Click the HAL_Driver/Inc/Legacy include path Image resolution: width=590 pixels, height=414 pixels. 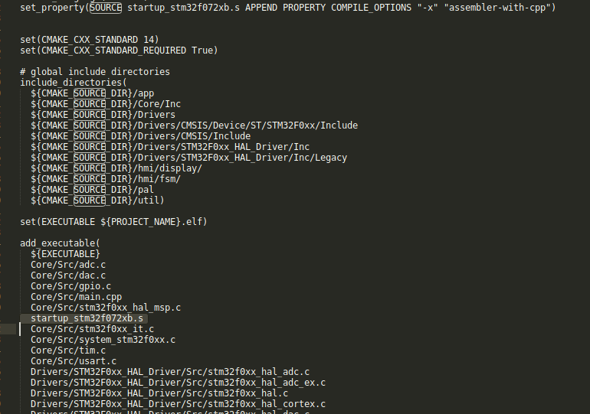(189, 158)
